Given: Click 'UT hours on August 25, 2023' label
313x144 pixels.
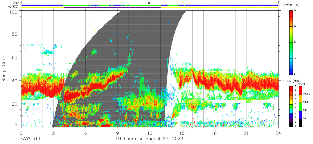Looking at the screenshot, I should (x=150, y=139).
